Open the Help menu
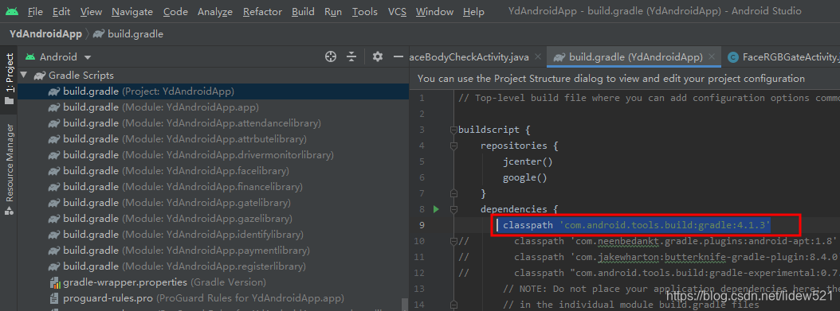Viewport: 840px width, 311px height. click(x=473, y=11)
